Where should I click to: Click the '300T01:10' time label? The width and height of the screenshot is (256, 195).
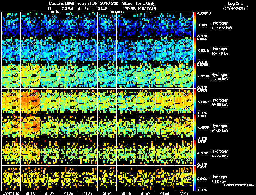(11, 193)
